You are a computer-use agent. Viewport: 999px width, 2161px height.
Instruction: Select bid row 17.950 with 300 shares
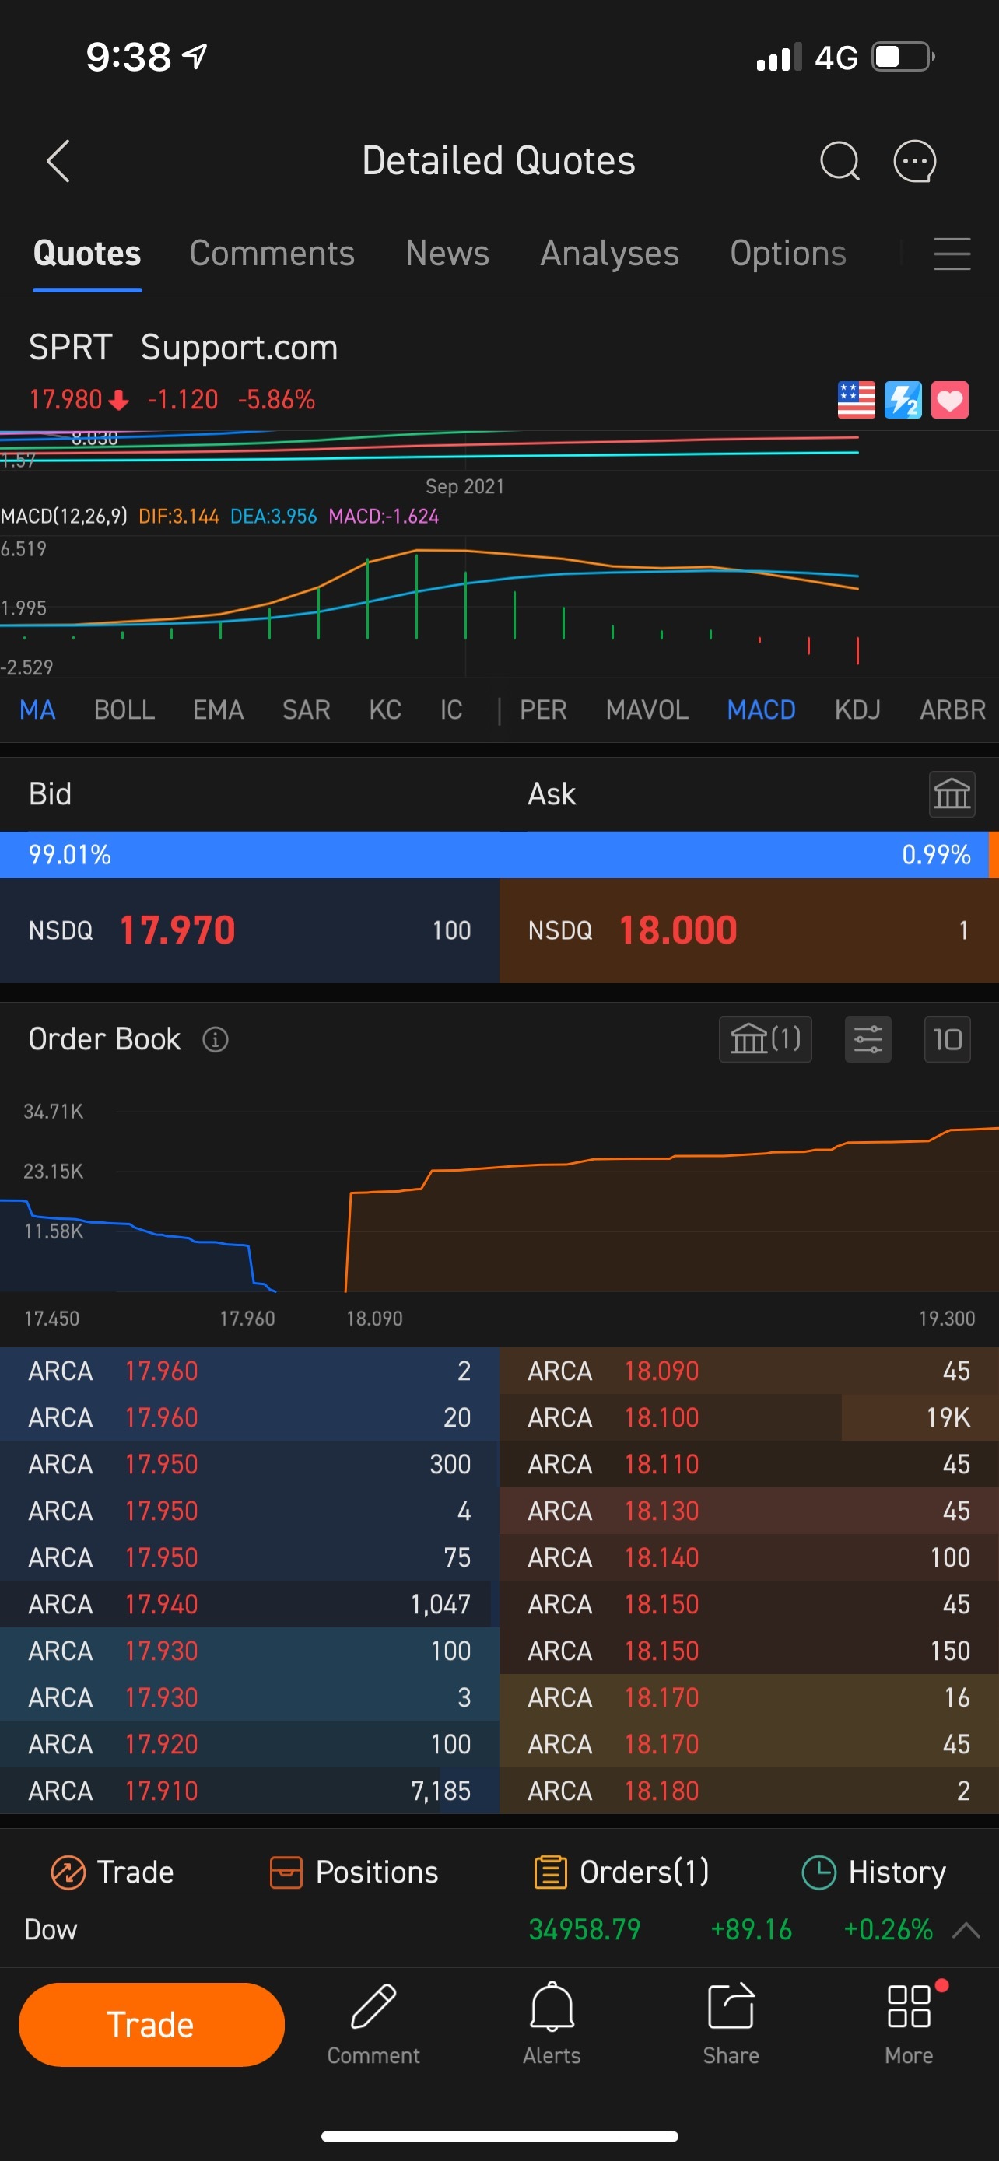[x=249, y=1464]
